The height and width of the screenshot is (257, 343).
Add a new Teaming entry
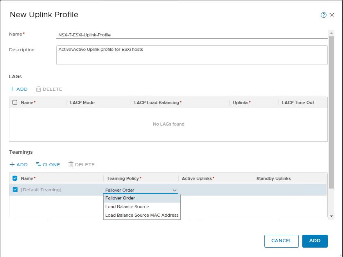click(19, 164)
